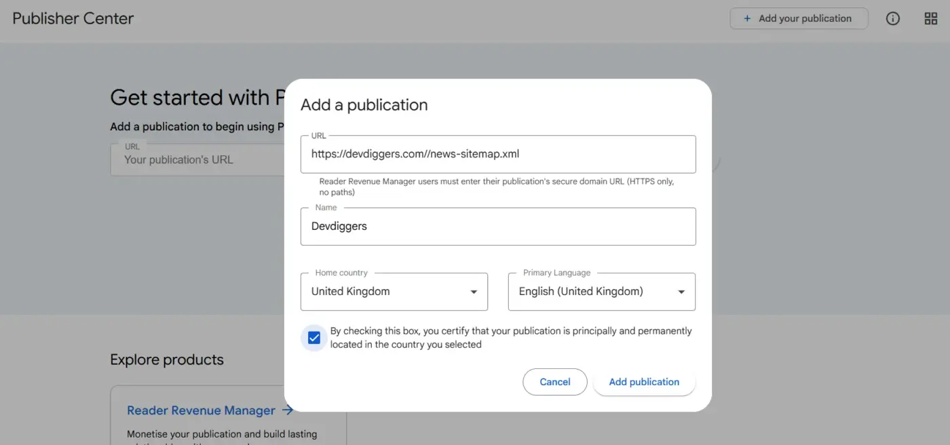Uncheck the country certification checkbox
This screenshot has height=445, width=950.
[314, 338]
